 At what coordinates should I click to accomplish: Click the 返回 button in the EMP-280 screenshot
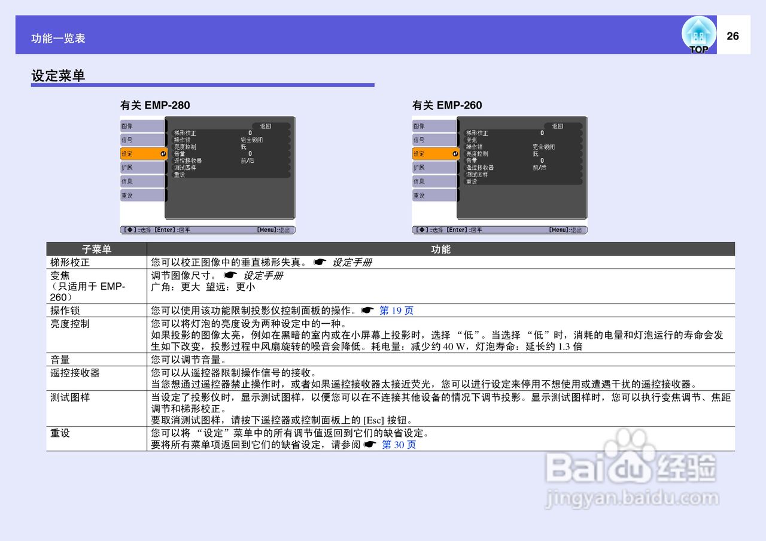pyautogui.click(x=265, y=126)
